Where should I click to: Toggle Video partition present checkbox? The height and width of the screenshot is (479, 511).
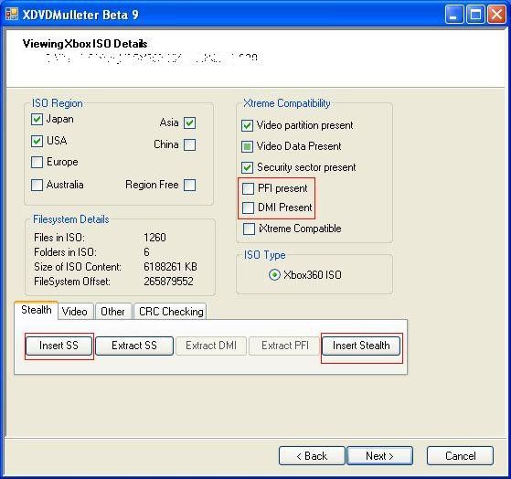247,125
